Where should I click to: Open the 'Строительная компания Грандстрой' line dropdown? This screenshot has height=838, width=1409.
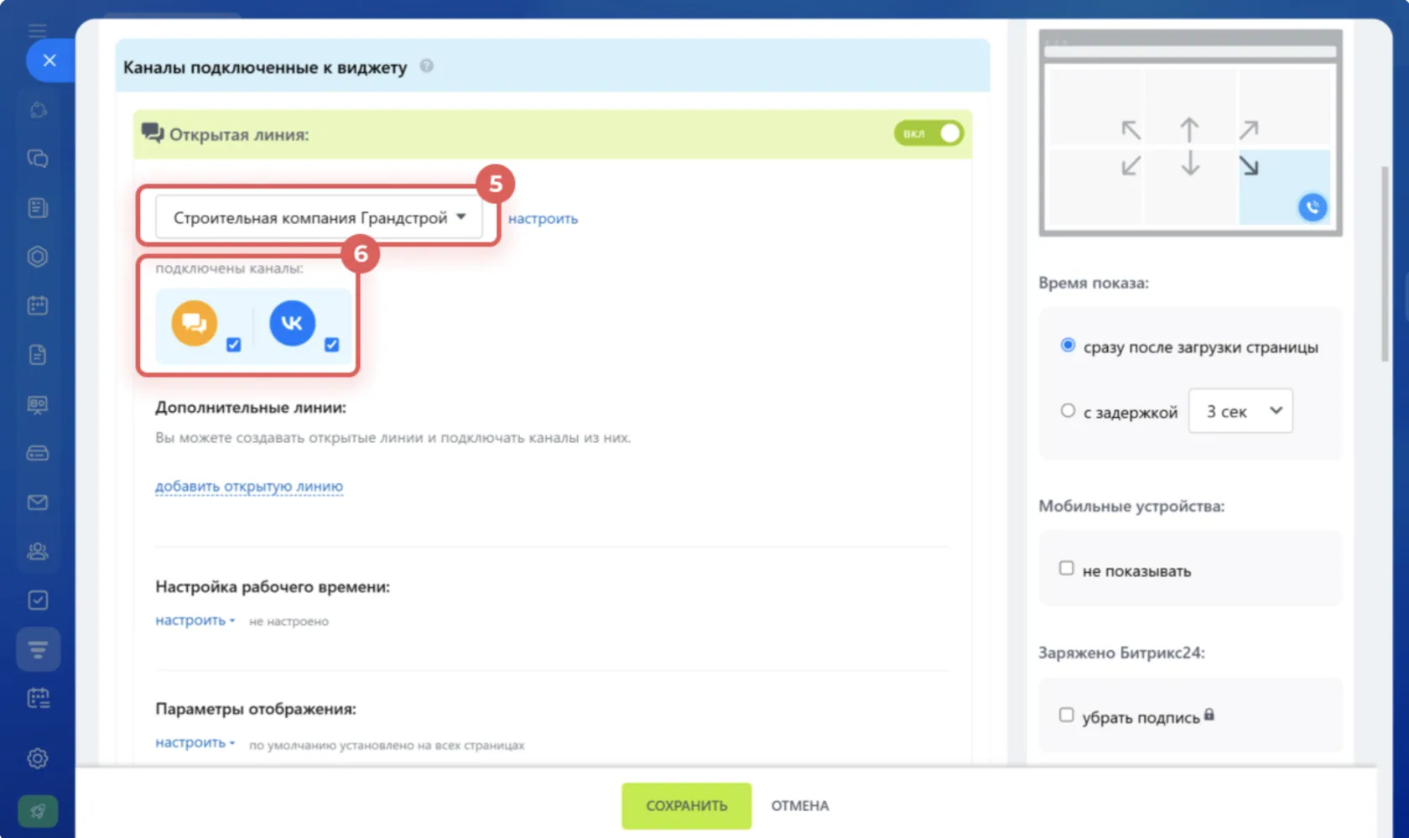(x=319, y=217)
